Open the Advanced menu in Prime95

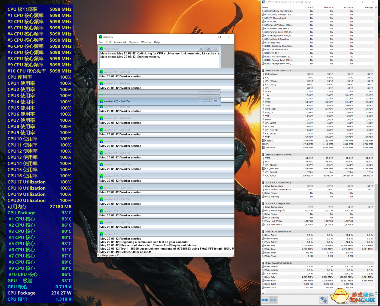(120, 42)
